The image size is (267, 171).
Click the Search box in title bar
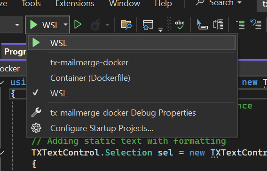click(219, 3)
